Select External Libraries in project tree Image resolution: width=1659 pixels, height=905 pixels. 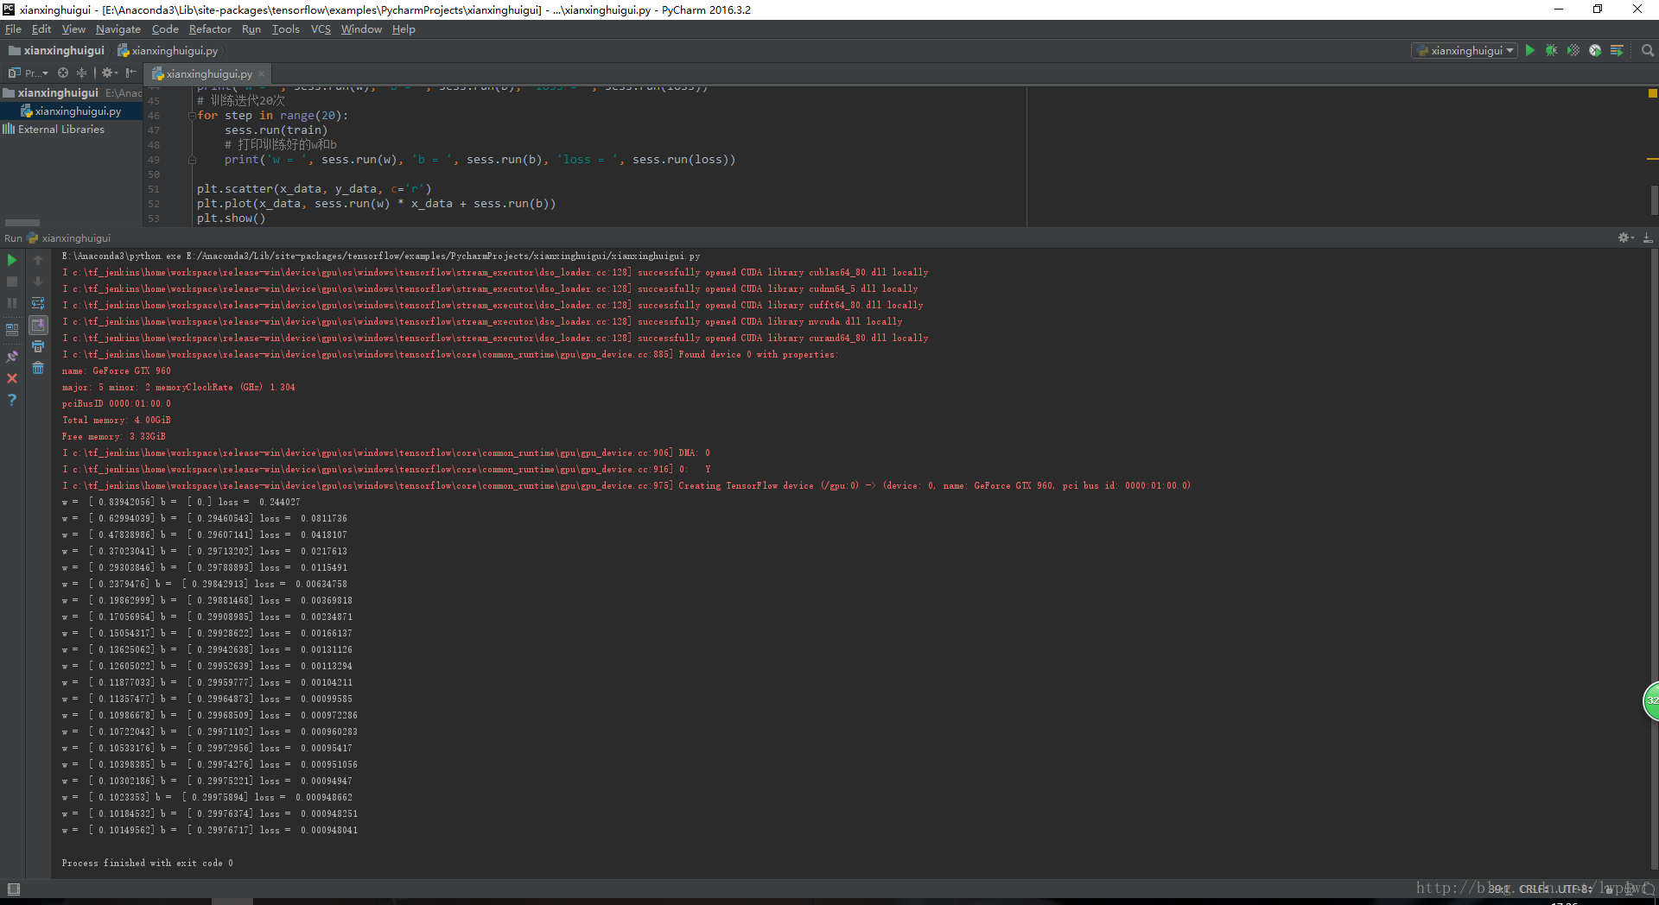point(60,130)
